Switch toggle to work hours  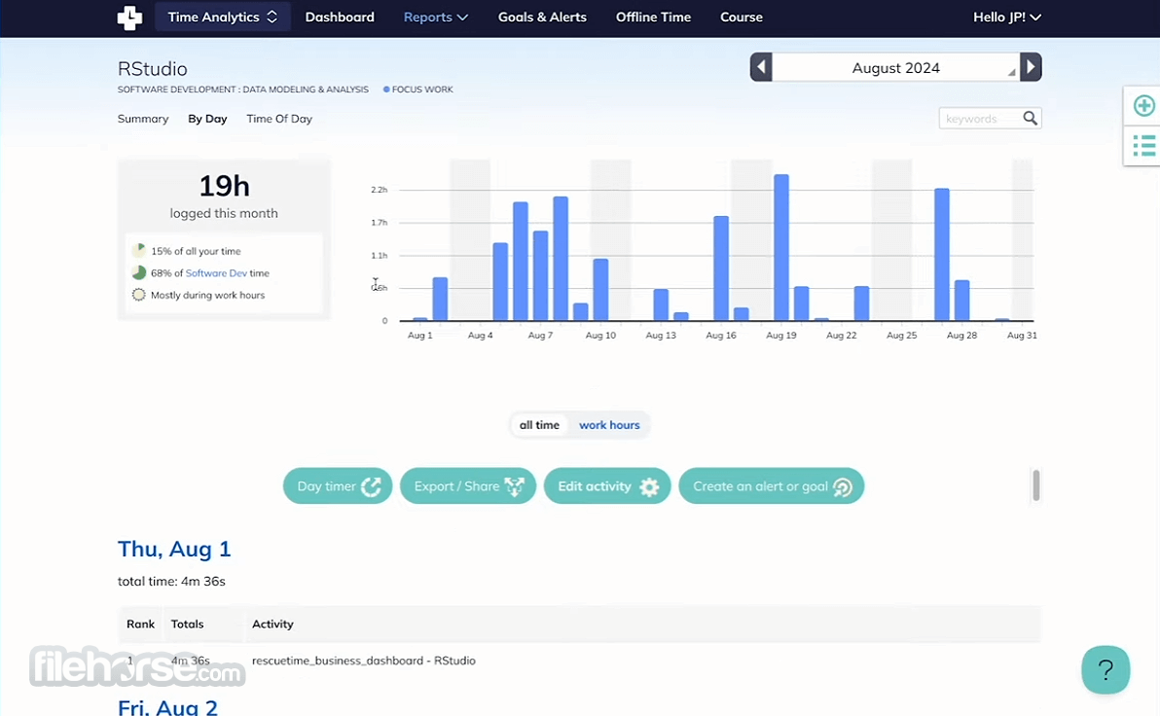coord(609,425)
